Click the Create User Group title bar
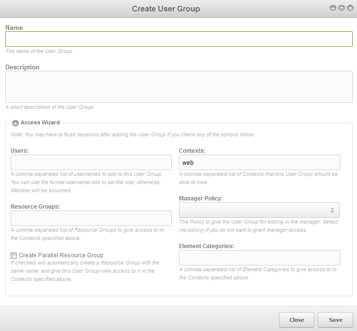Screen dimensions: 357x331 166,9
